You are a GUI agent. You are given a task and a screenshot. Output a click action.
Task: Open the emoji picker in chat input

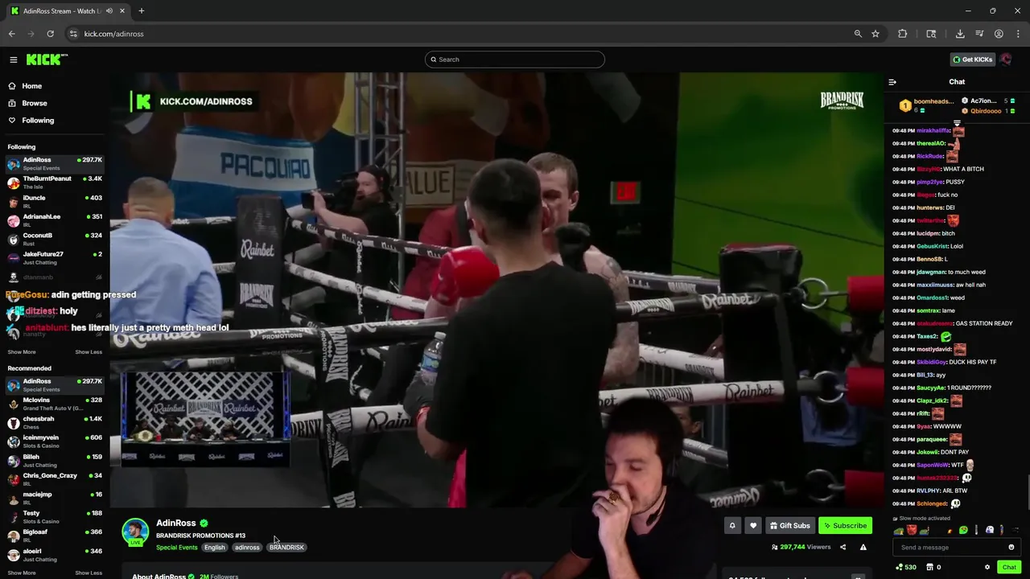[1011, 548]
